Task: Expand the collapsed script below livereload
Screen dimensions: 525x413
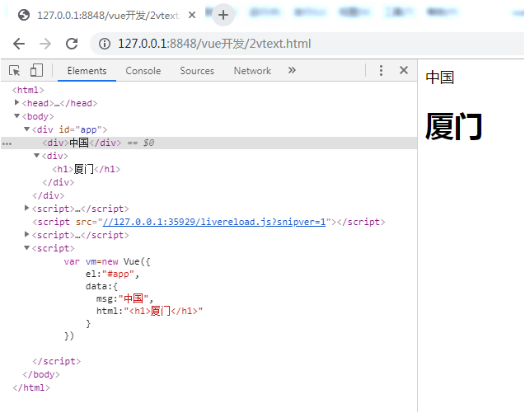Action: (x=26, y=234)
